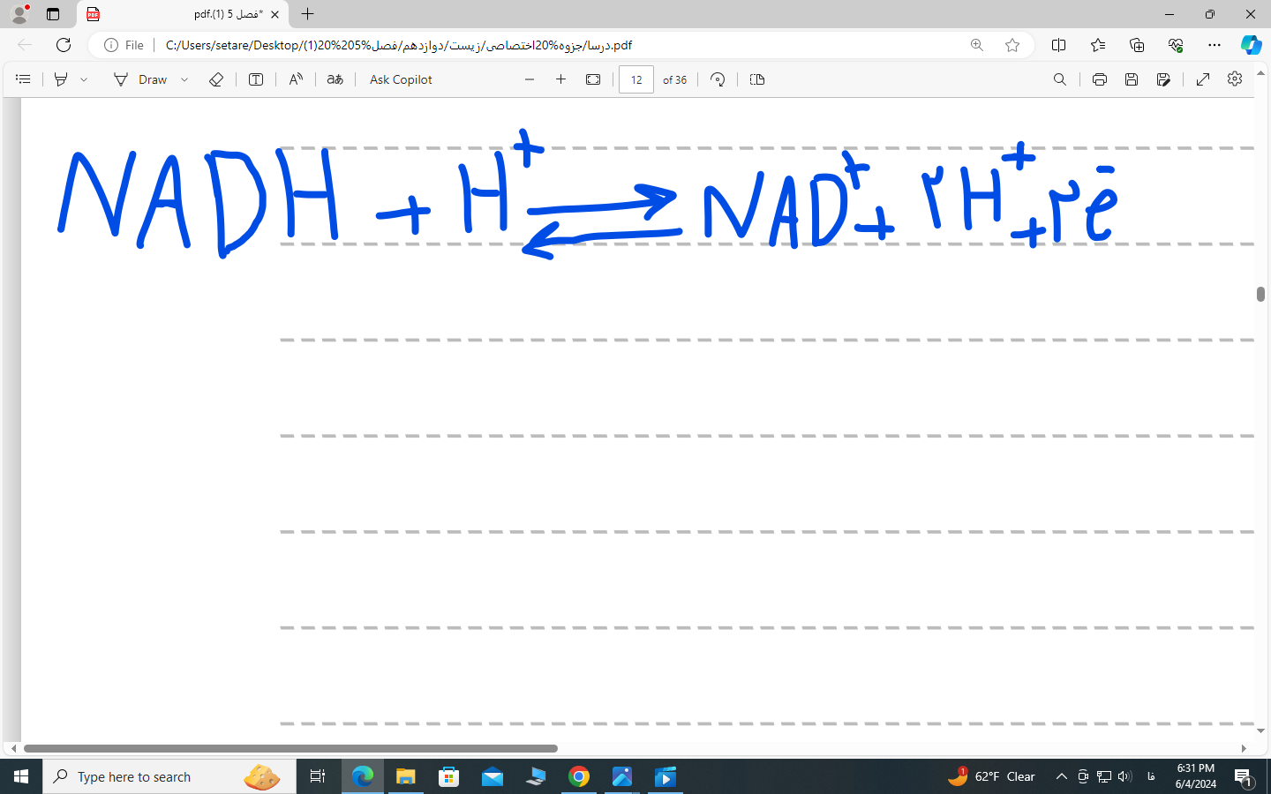
Task: Open the Draw pen options dropdown
Action: point(184,79)
